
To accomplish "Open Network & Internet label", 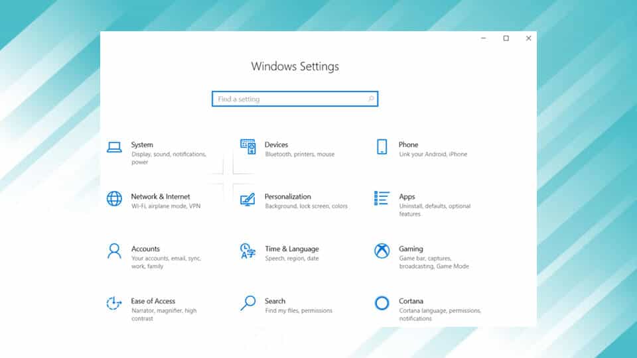I will pos(161,196).
